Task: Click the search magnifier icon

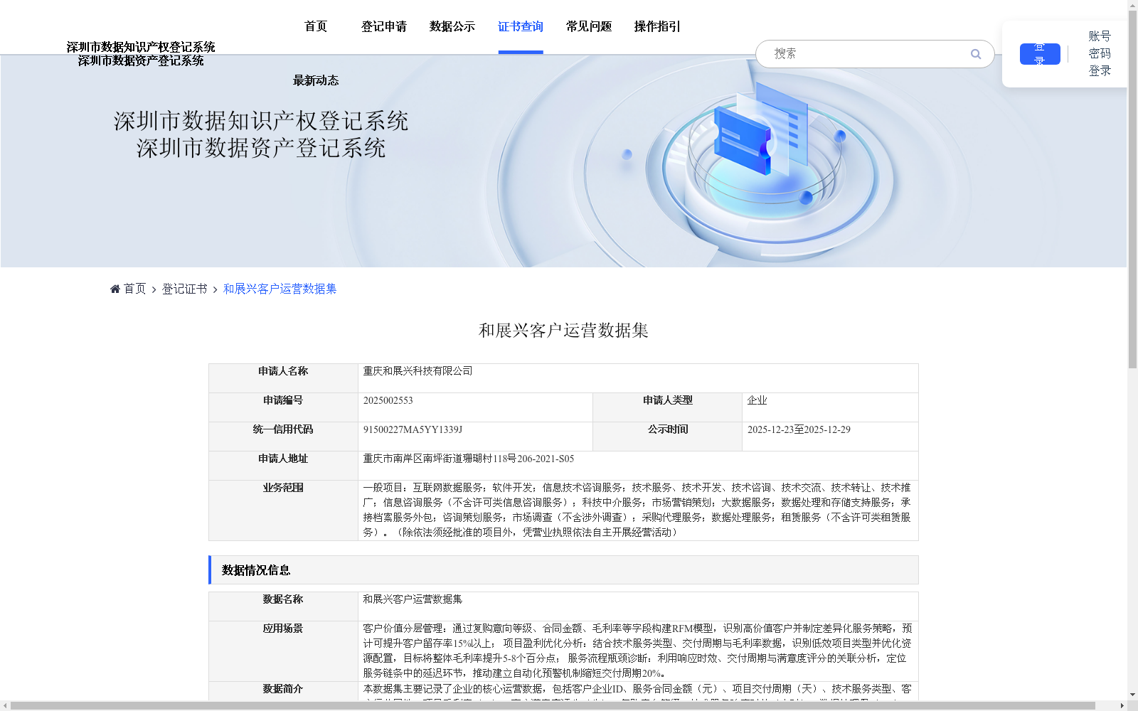Action: (x=976, y=54)
